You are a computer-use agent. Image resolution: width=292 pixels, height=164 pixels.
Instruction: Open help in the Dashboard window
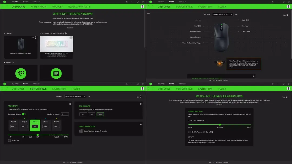coord(142,6)
